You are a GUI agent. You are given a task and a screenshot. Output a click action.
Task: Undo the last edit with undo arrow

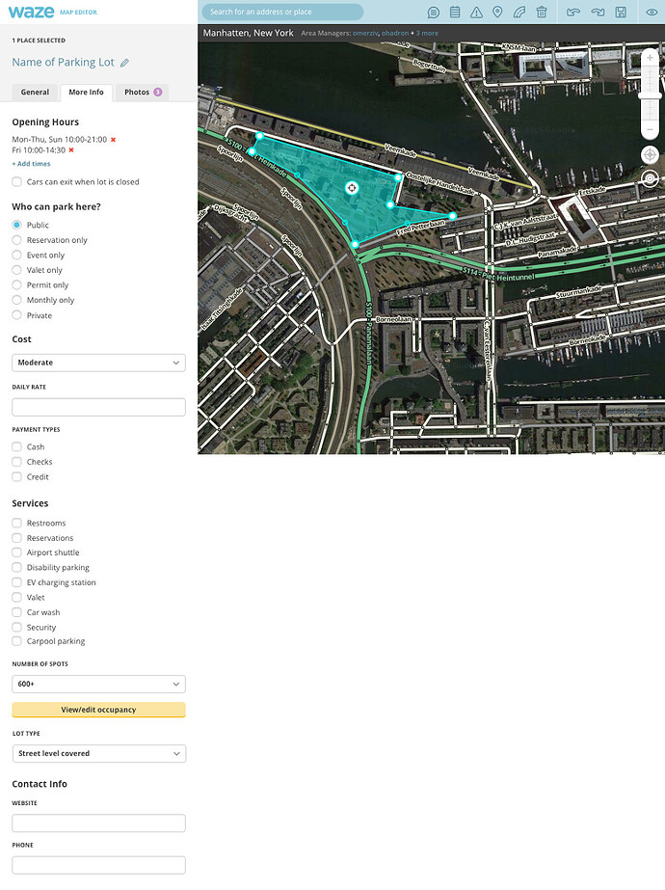coord(573,13)
